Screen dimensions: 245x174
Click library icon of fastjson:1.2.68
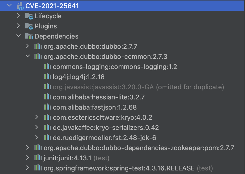click(x=47, y=107)
